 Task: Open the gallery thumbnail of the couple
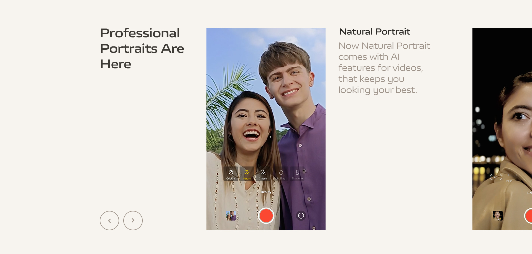pos(231,216)
